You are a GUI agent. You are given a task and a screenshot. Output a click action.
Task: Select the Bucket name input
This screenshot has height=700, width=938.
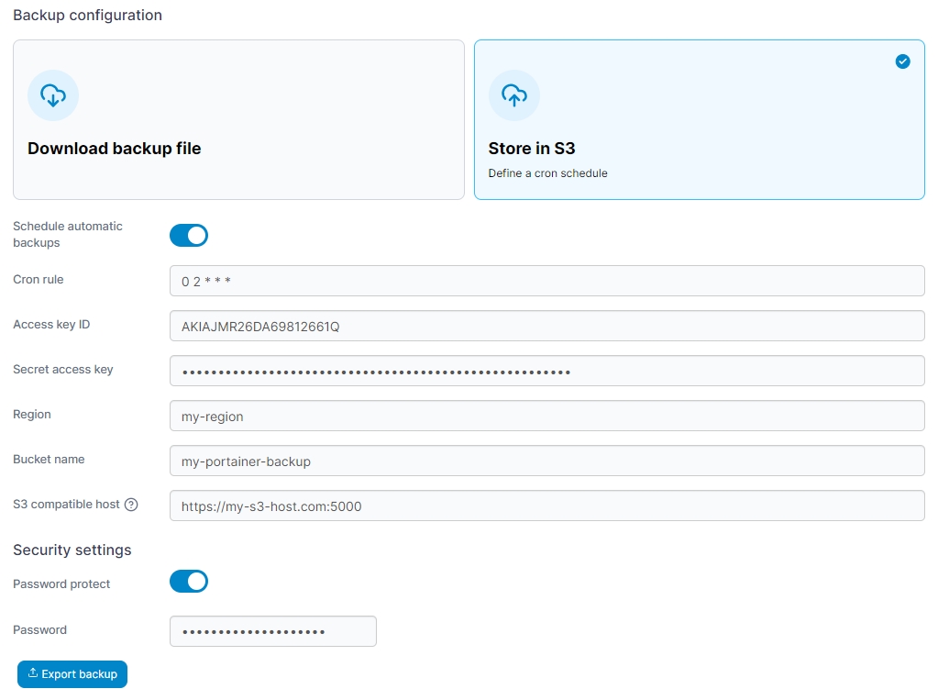click(x=546, y=461)
